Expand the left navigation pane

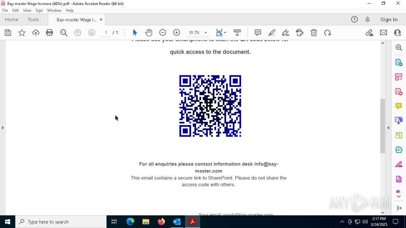(3, 128)
